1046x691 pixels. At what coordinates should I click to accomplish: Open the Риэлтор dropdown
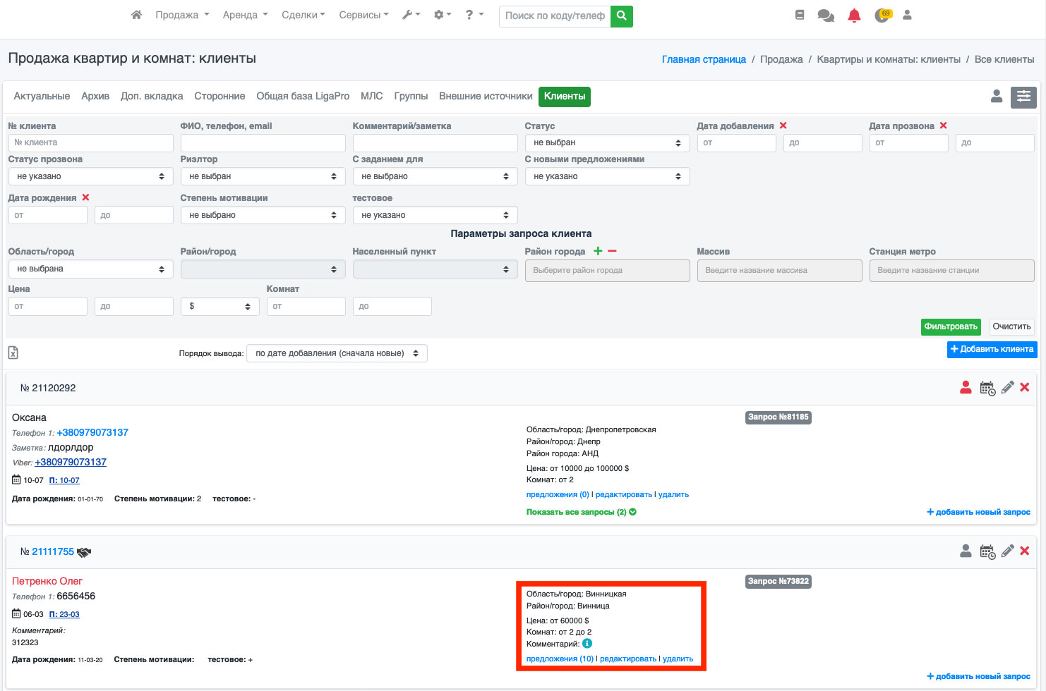(263, 176)
